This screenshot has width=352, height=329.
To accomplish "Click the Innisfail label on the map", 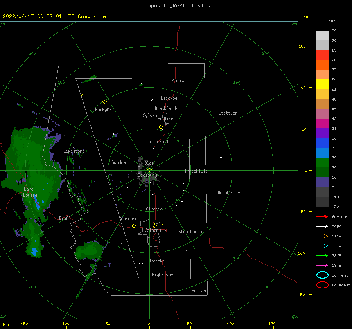I will pos(158,142).
